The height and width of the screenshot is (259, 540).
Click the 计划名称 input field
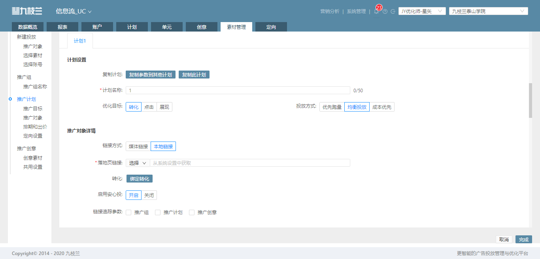click(x=238, y=90)
